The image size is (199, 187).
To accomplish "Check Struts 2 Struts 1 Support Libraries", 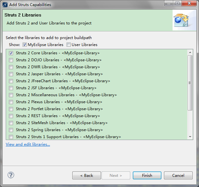I will pyautogui.click(x=11, y=137).
